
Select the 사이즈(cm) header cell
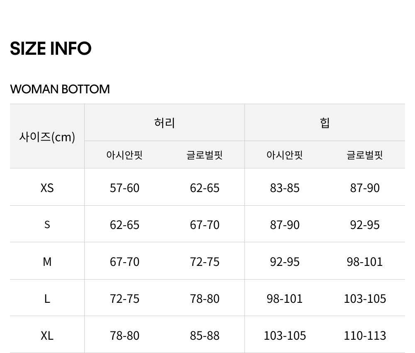pyautogui.click(x=47, y=136)
